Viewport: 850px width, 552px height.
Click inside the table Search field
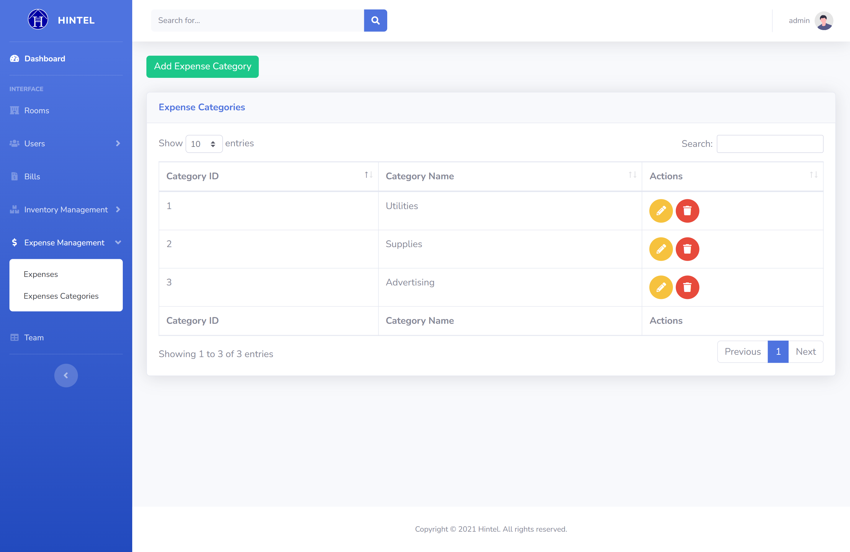pyautogui.click(x=770, y=143)
